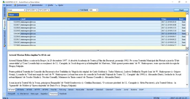Screen dimensions: 190x99
Task: Switch to the Calendar3 tab
Action: tap(99, 90)
